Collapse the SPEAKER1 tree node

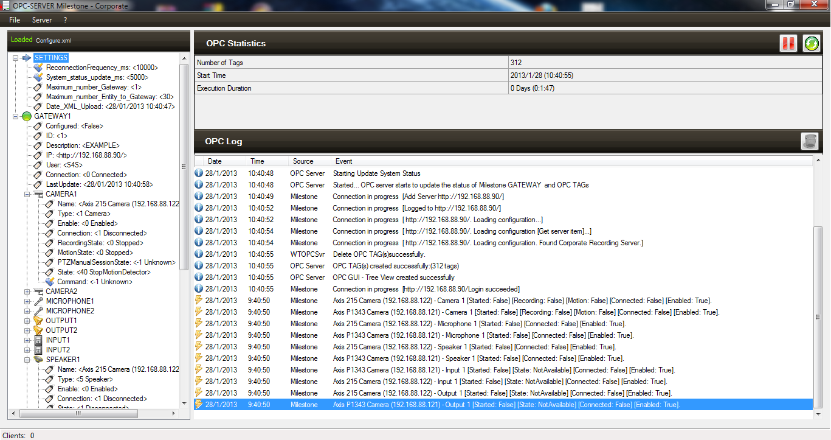click(27, 360)
